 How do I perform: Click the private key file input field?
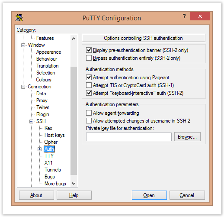click(129, 137)
